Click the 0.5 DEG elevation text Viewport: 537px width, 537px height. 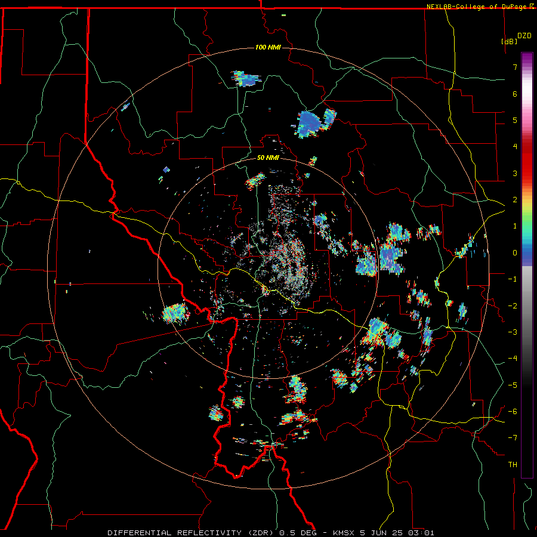click(298, 533)
